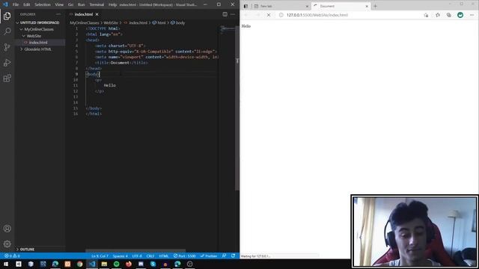Open the Accounts menu in VS Code
Image resolution: width=479 pixels, height=269 pixels.
7,229
